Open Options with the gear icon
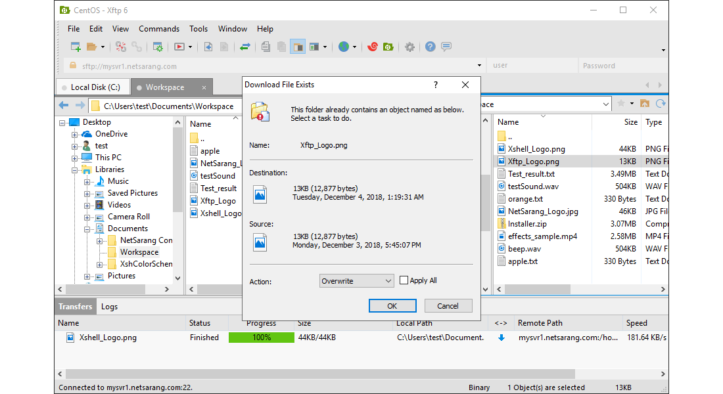723x394 pixels. (409, 47)
